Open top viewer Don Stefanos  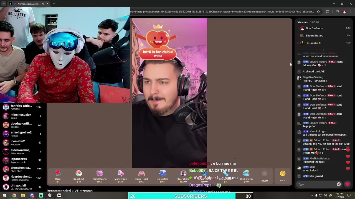click(324, 28)
